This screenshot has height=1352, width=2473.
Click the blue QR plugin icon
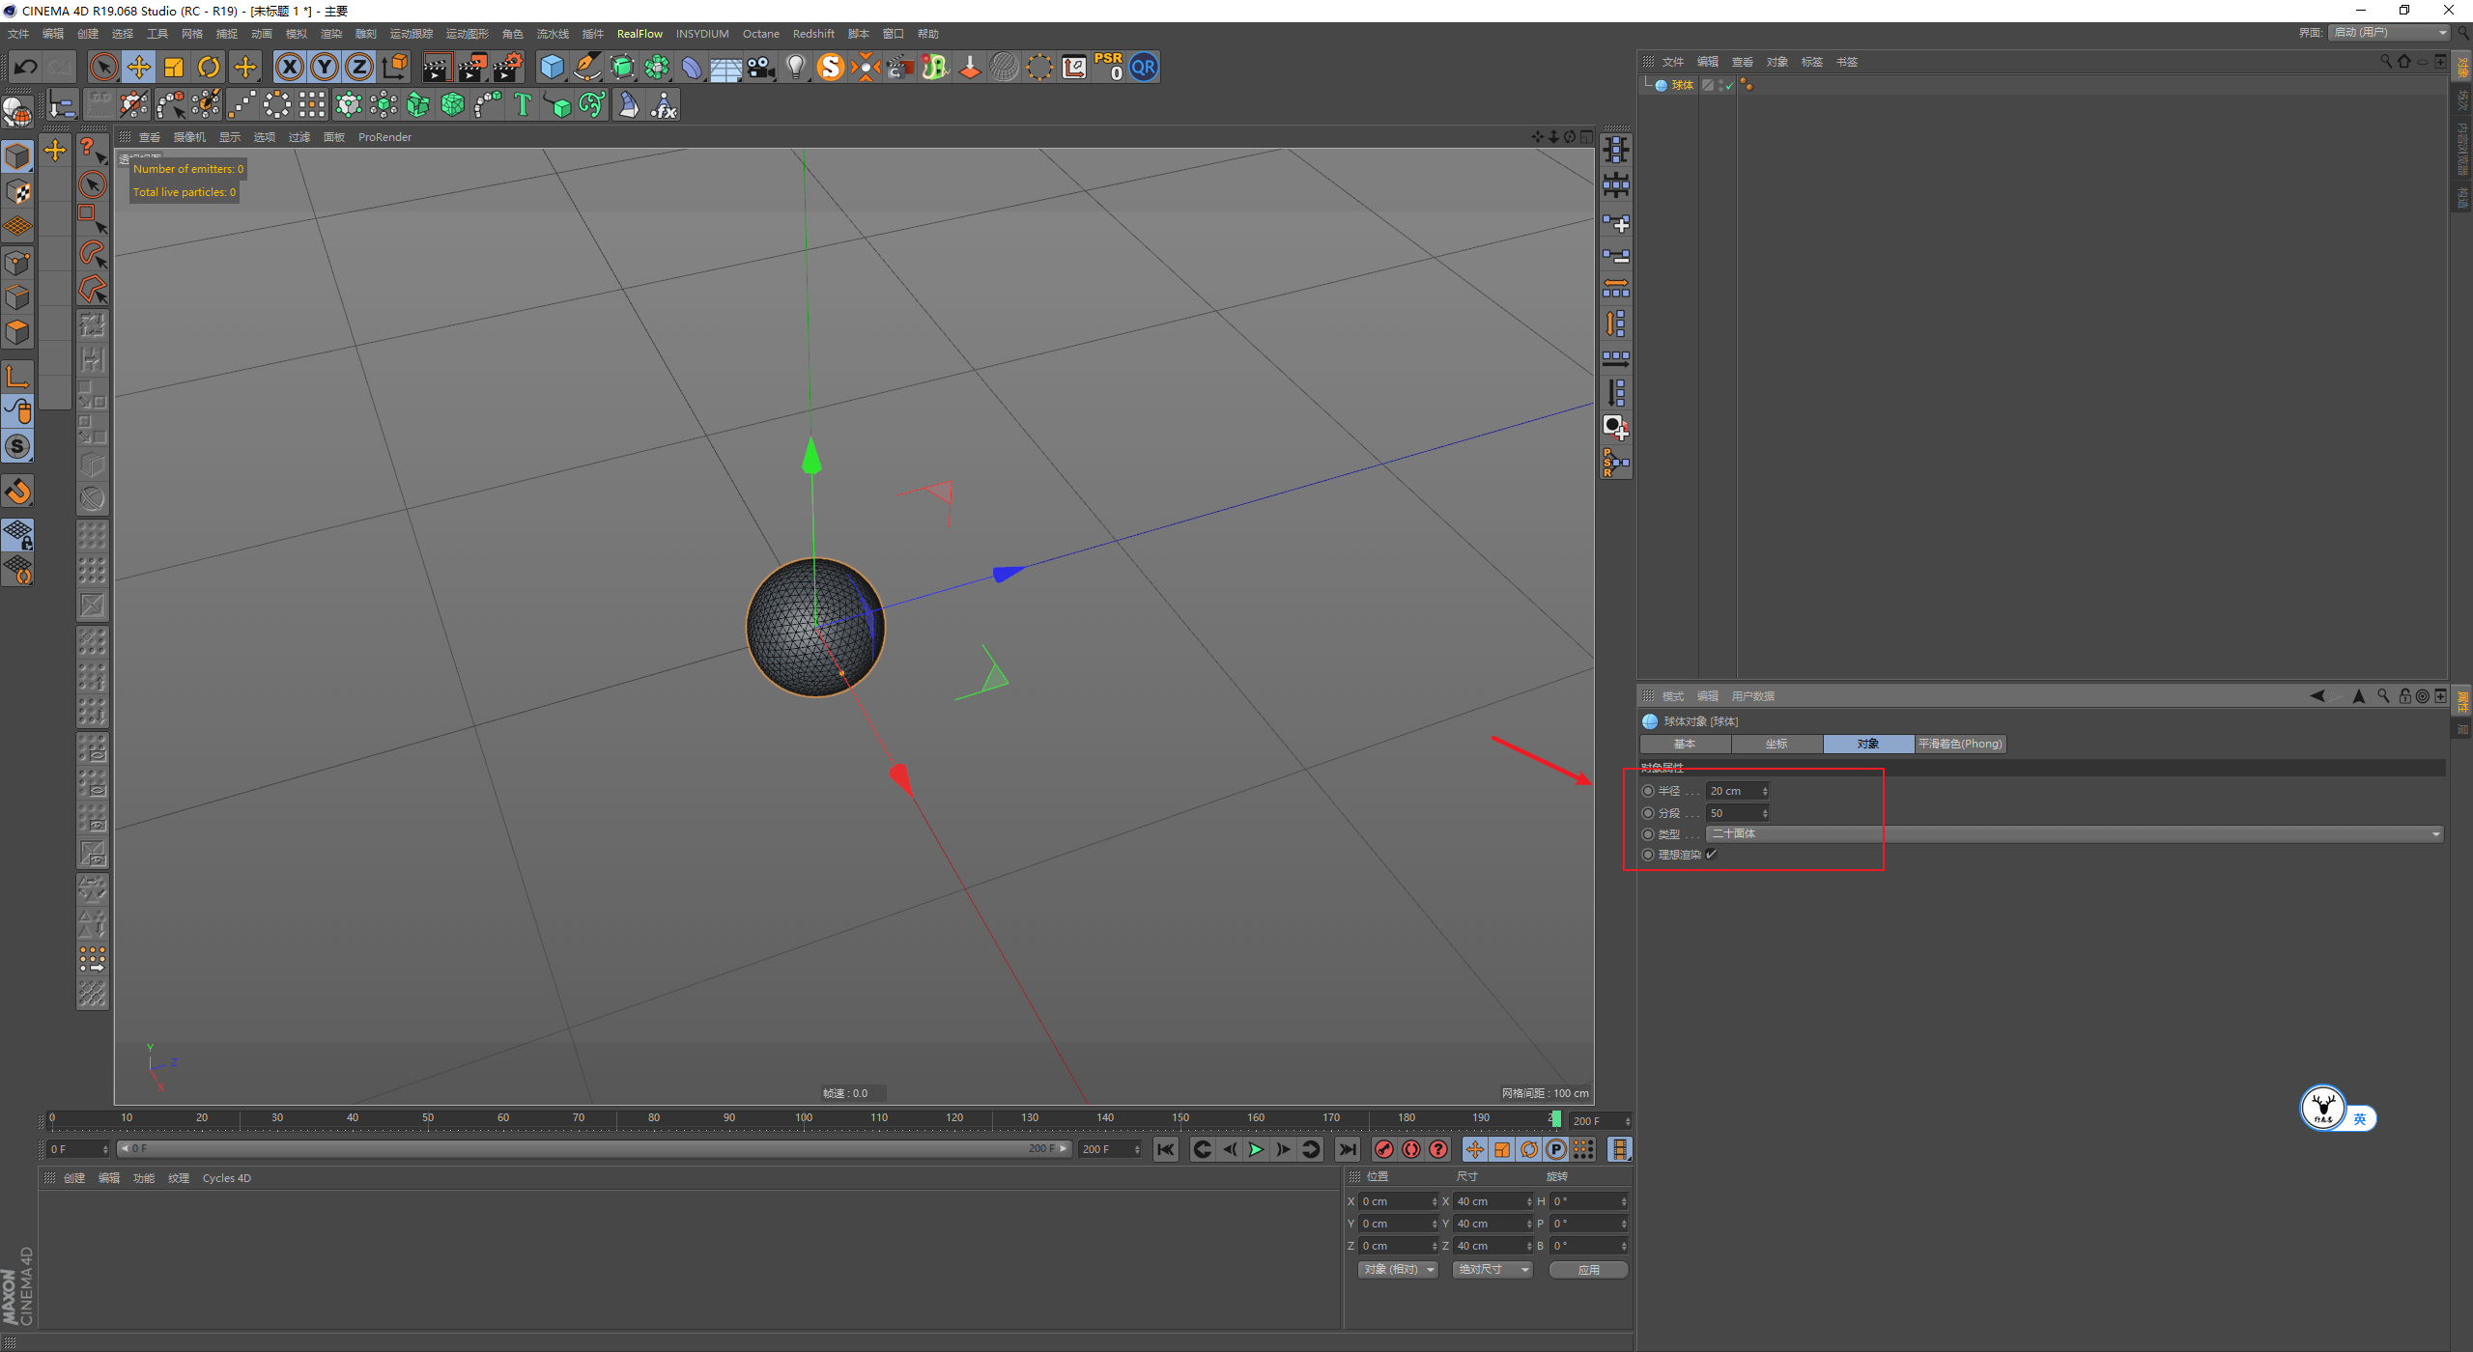[x=1144, y=68]
